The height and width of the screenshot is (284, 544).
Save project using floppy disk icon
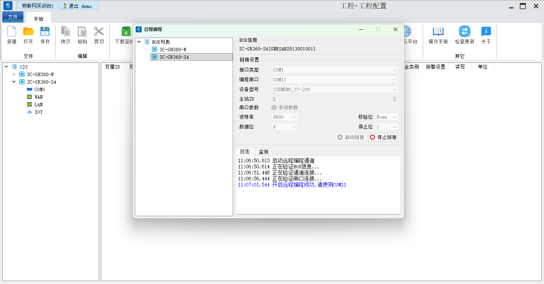point(45,32)
